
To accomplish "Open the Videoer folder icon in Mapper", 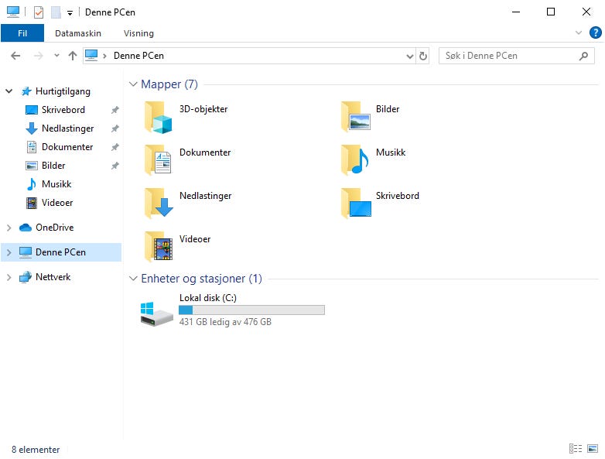I will pos(158,247).
